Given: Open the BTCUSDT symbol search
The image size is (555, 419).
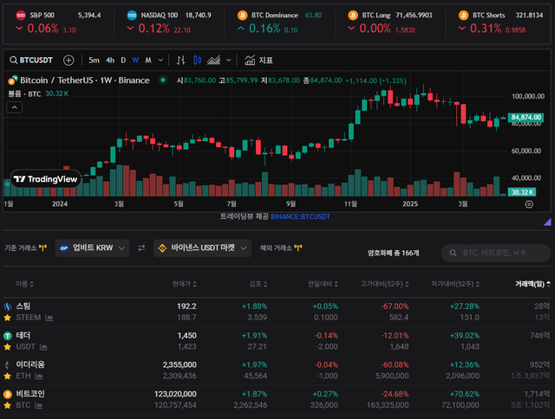Looking at the screenshot, I should pyautogui.click(x=31, y=60).
